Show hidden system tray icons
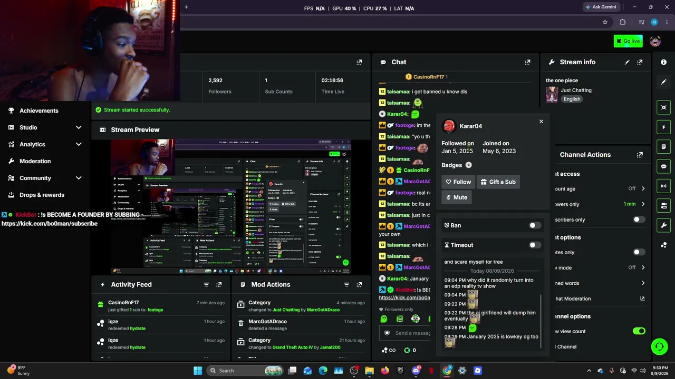 coord(589,371)
